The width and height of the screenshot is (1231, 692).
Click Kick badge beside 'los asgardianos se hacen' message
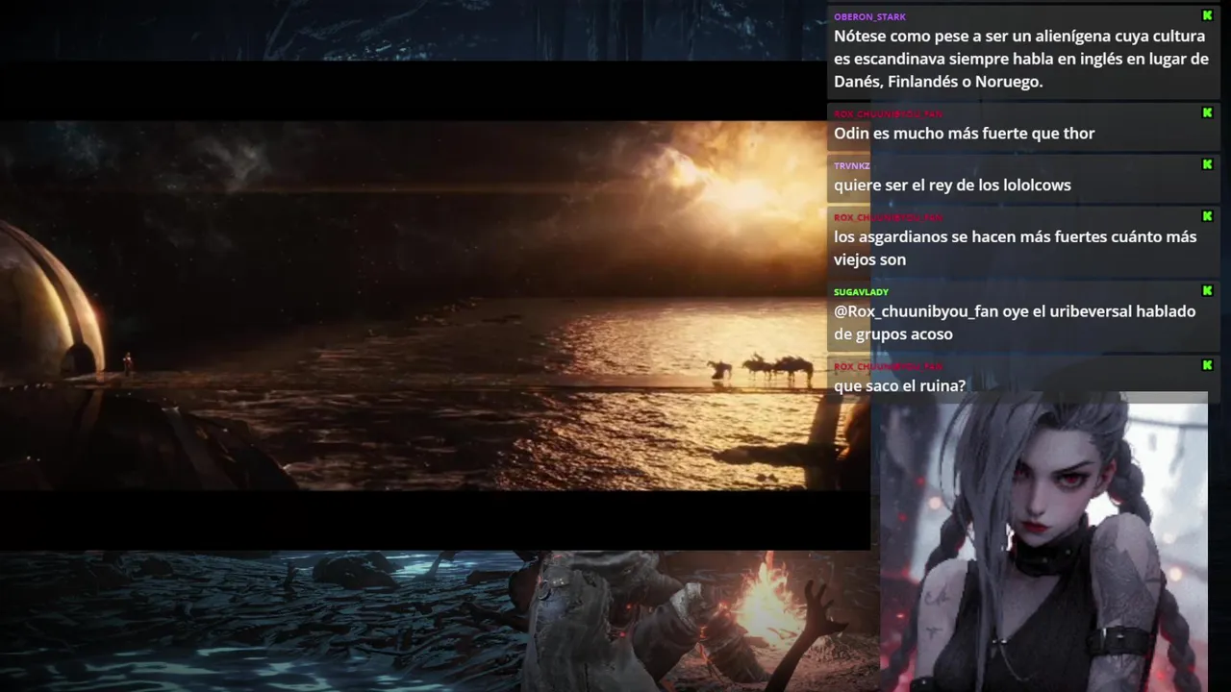(1207, 216)
